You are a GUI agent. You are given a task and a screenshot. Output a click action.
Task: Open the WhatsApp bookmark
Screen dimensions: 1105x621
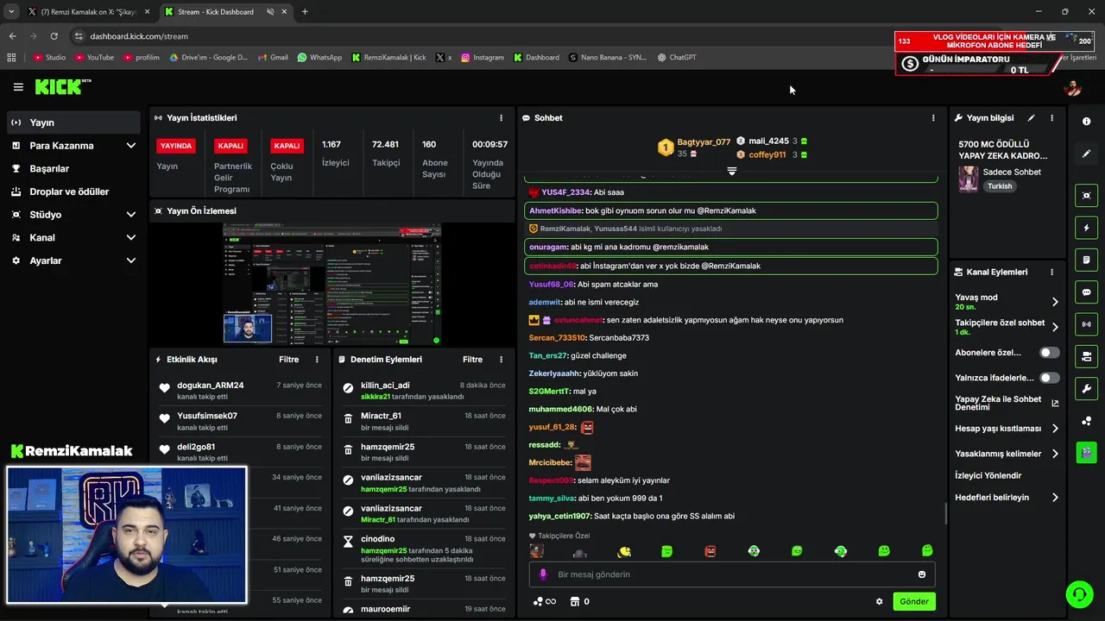click(319, 58)
